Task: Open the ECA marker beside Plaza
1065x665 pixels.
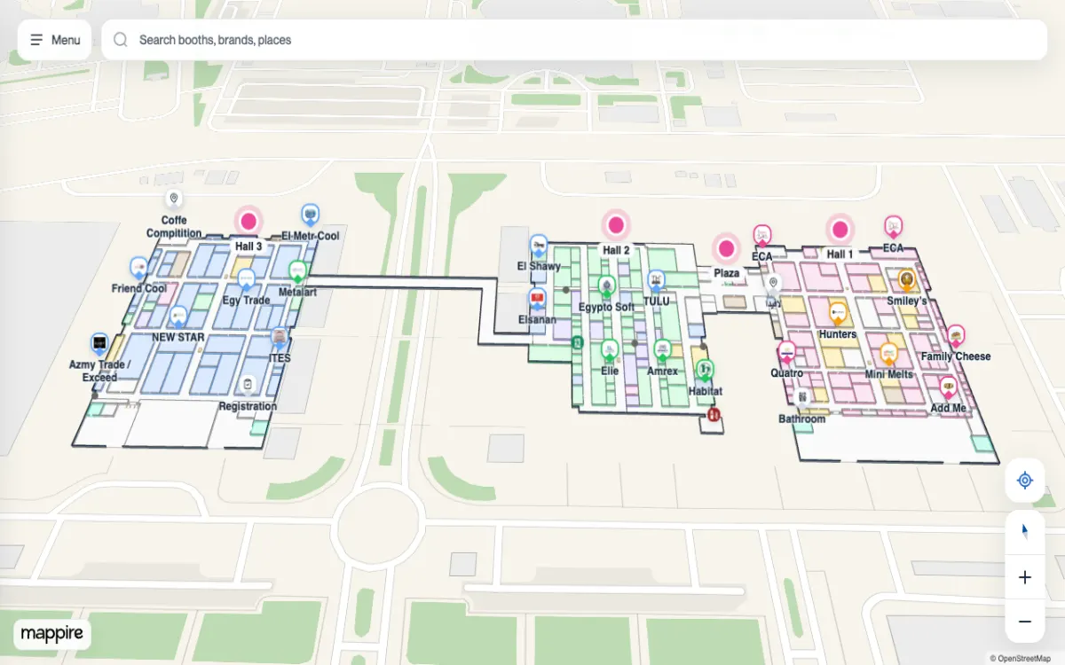Action: 762,235
